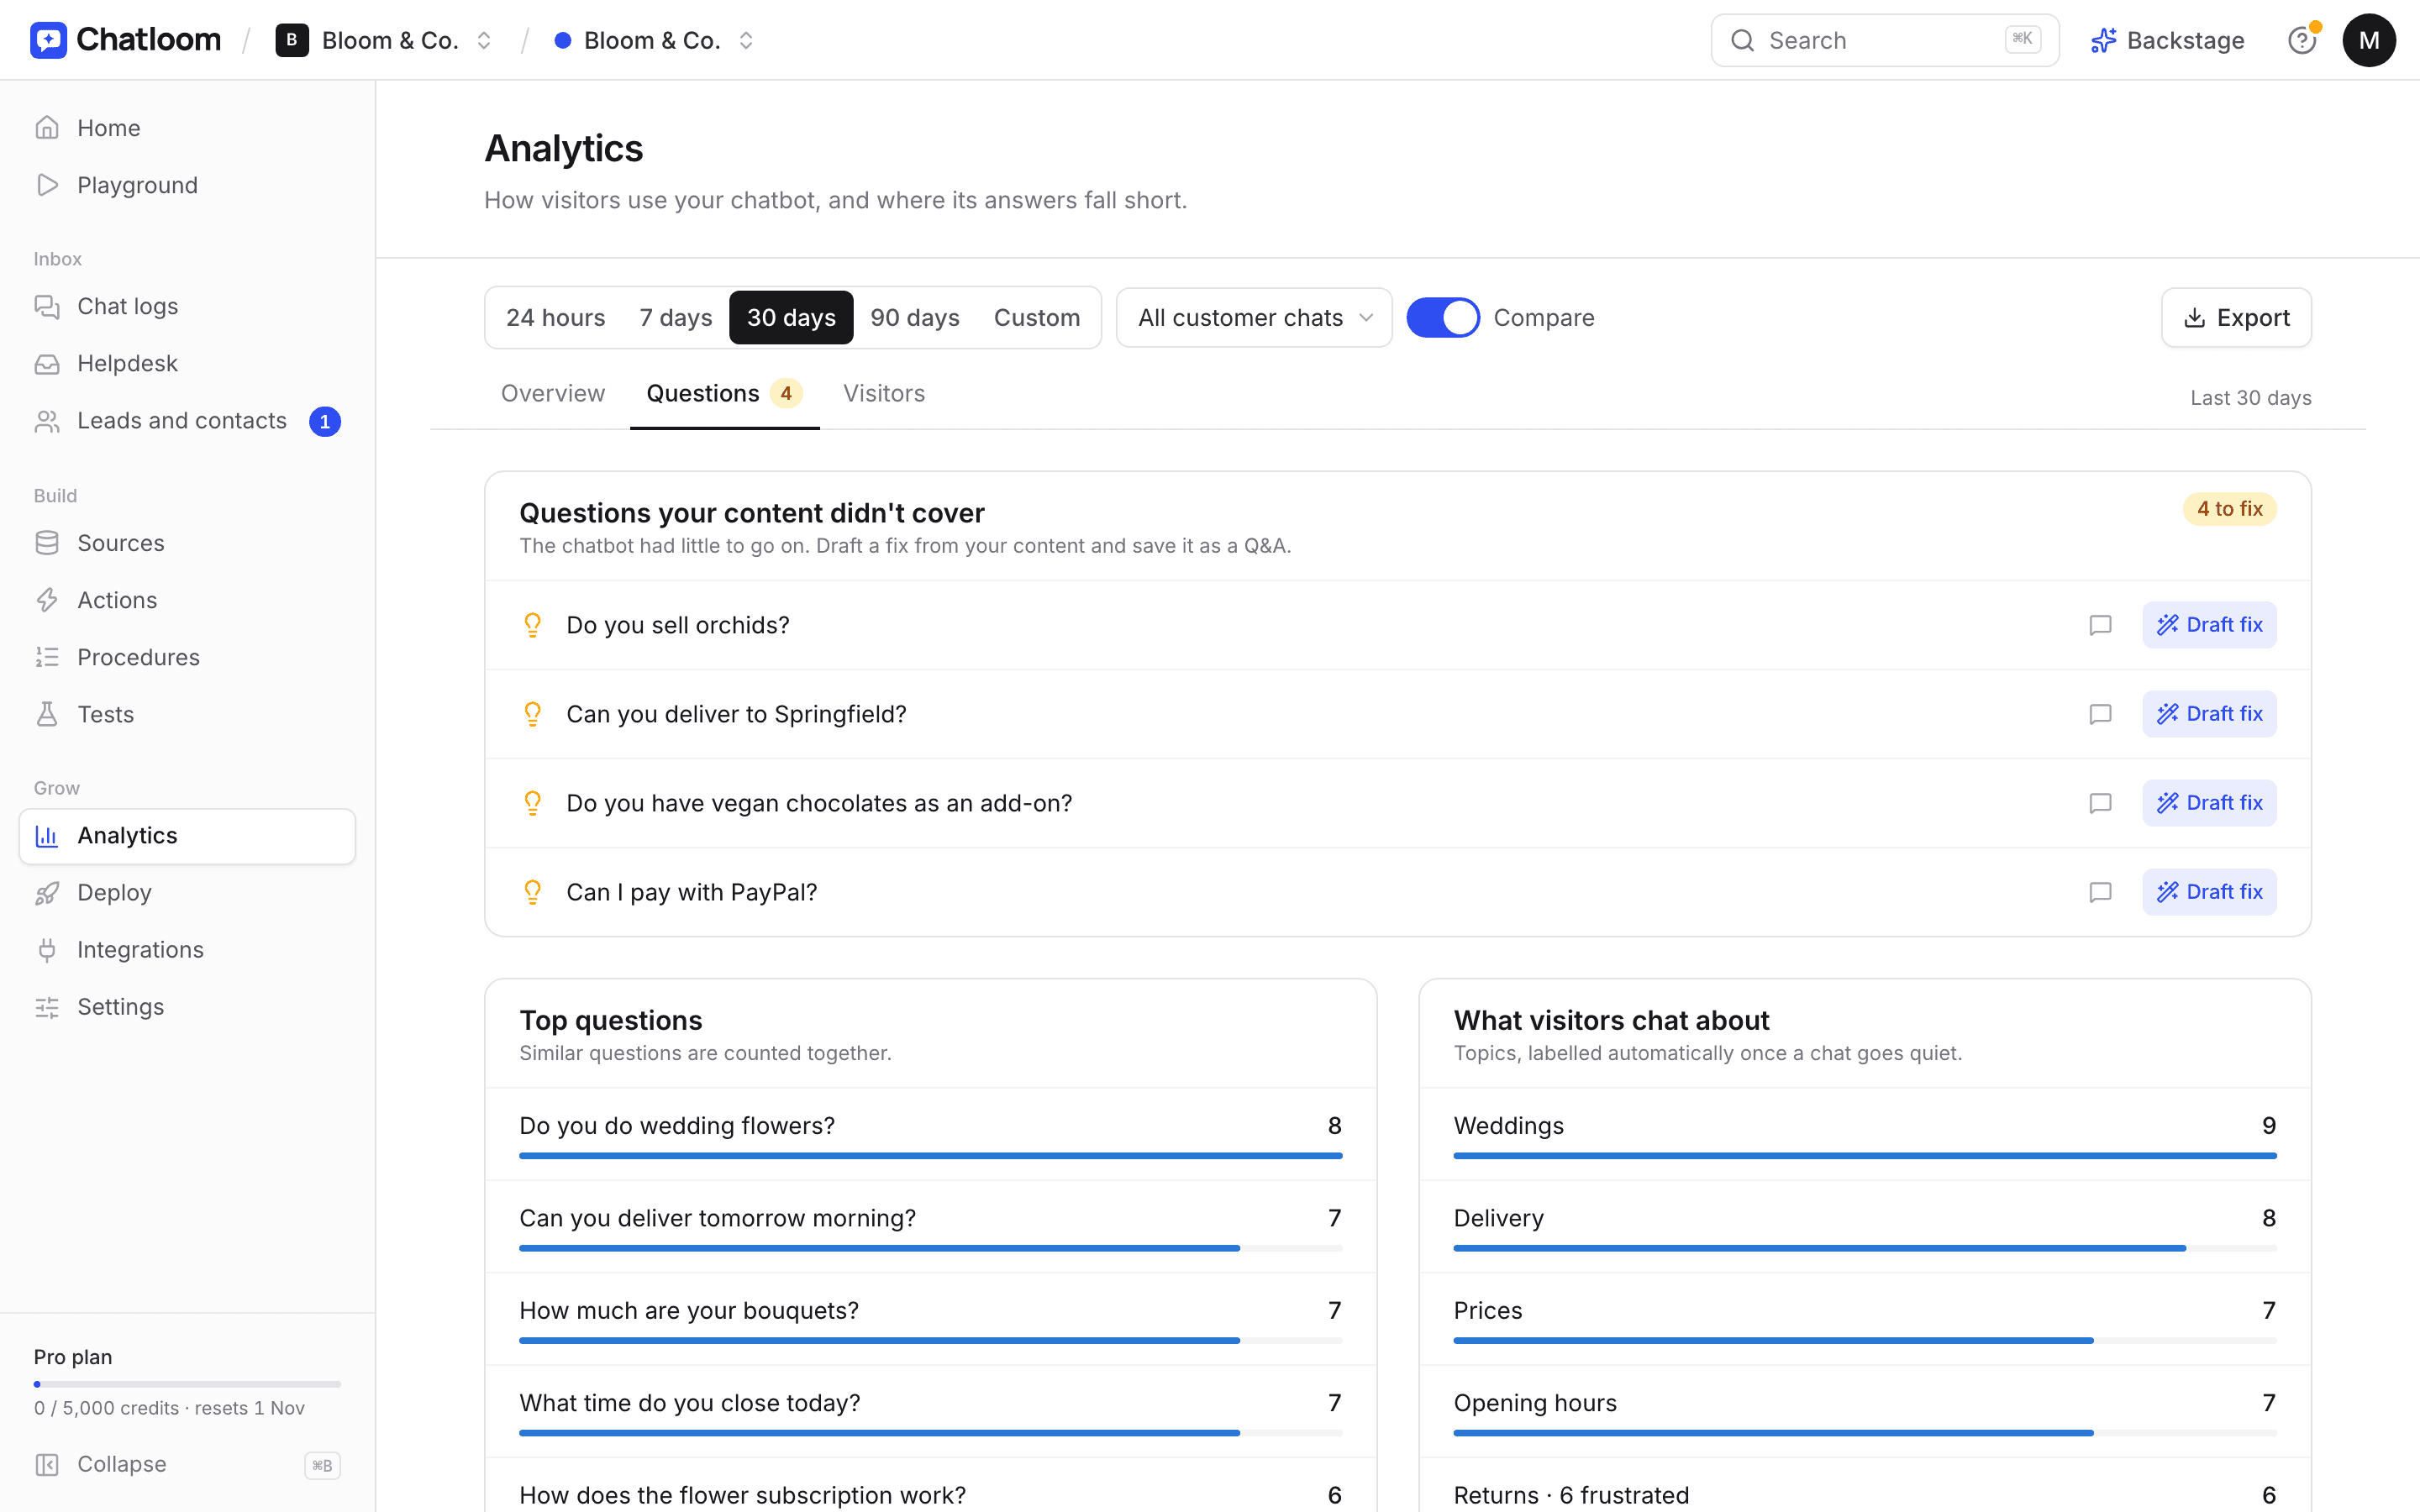Open the Playground page

(187, 185)
